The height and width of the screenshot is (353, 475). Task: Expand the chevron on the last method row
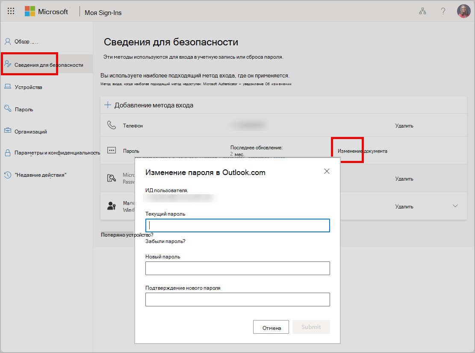pos(455,206)
